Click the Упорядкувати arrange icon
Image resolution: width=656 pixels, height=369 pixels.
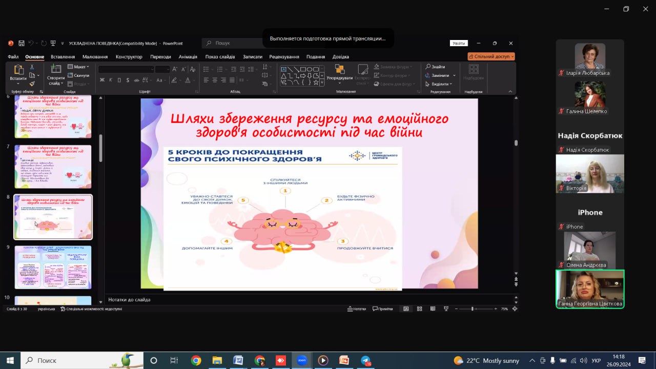tap(339, 69)
